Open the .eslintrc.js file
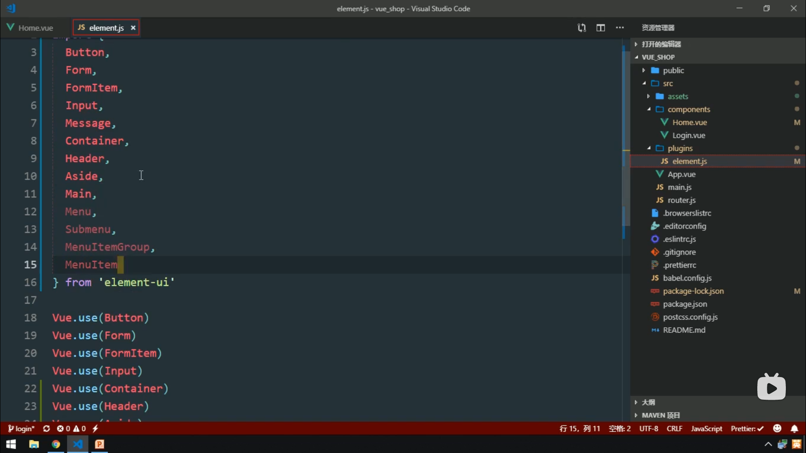 click(x=718, y=240)
